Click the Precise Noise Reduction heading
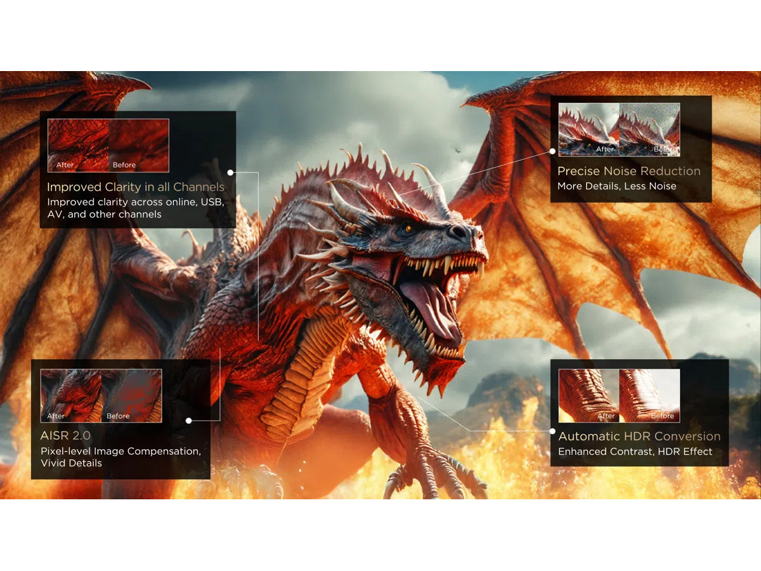 [628, 171]
